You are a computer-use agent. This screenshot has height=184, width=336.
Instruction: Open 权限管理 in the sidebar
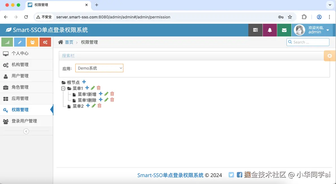27,110
